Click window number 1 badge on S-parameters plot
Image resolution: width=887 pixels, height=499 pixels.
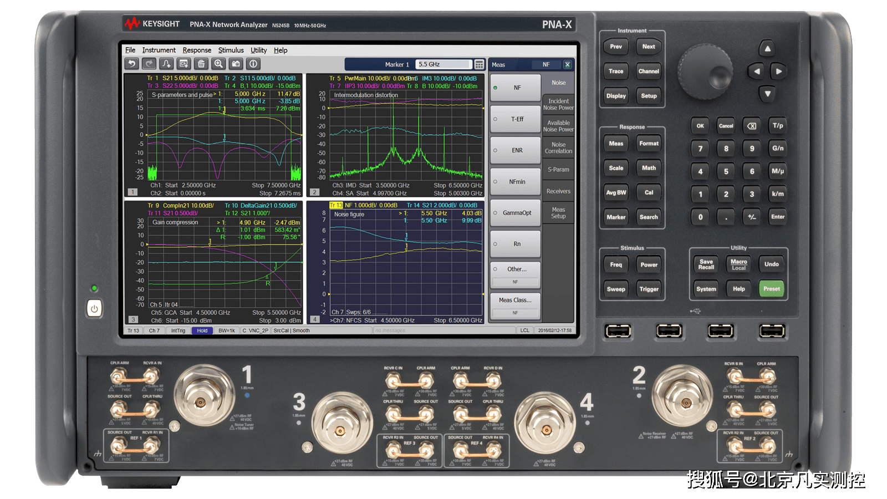pyautogui.click(x=132, y=192)
